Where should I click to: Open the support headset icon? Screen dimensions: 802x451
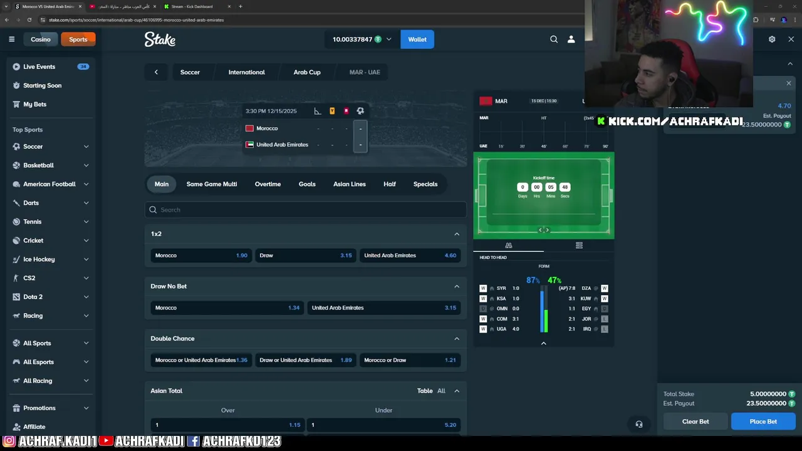pyautogui.click(x=639, y=424)
